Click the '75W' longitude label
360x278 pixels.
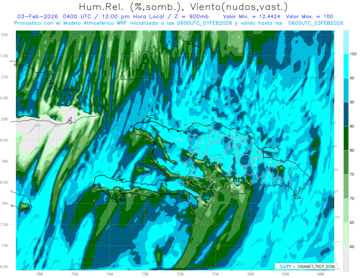(75, 274)
